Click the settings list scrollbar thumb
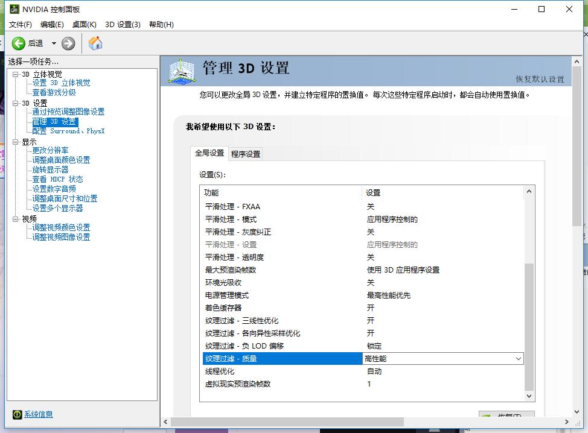588x433 pixels. point(529,327)
